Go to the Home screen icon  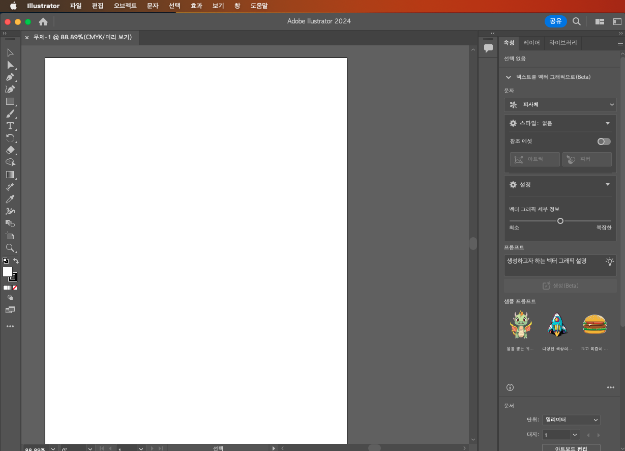point(43,21)
